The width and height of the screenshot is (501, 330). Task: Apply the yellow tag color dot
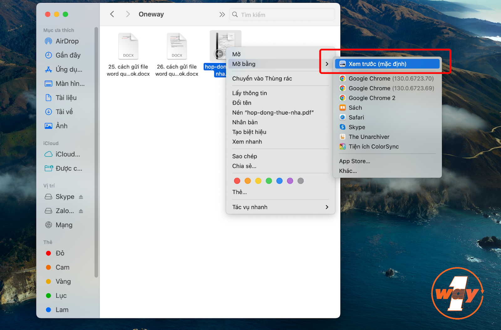(258, 181)
